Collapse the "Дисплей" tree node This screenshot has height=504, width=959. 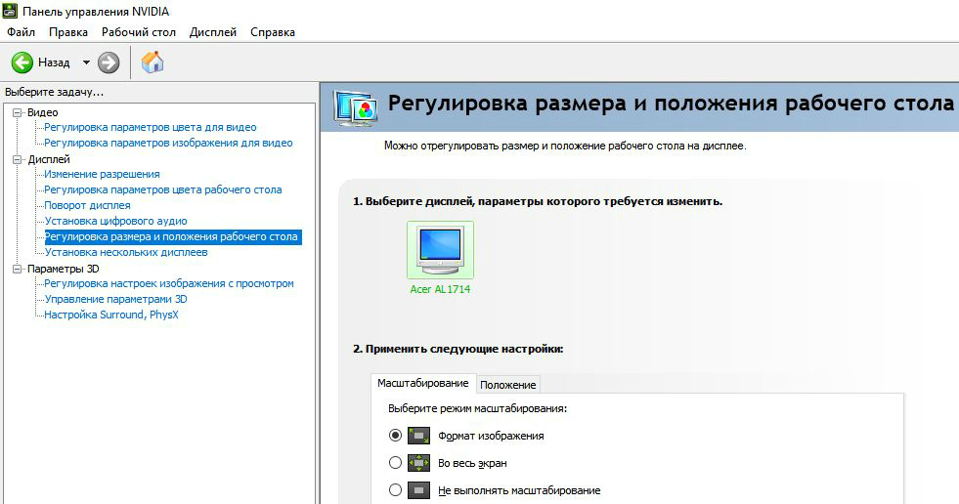18,159
